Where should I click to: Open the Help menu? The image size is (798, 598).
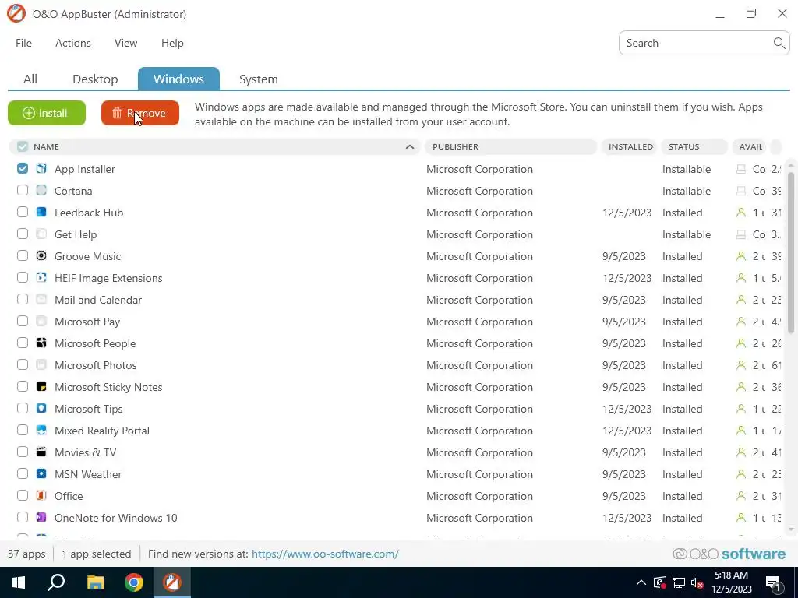pyautogui.click(x=172, y=43)
